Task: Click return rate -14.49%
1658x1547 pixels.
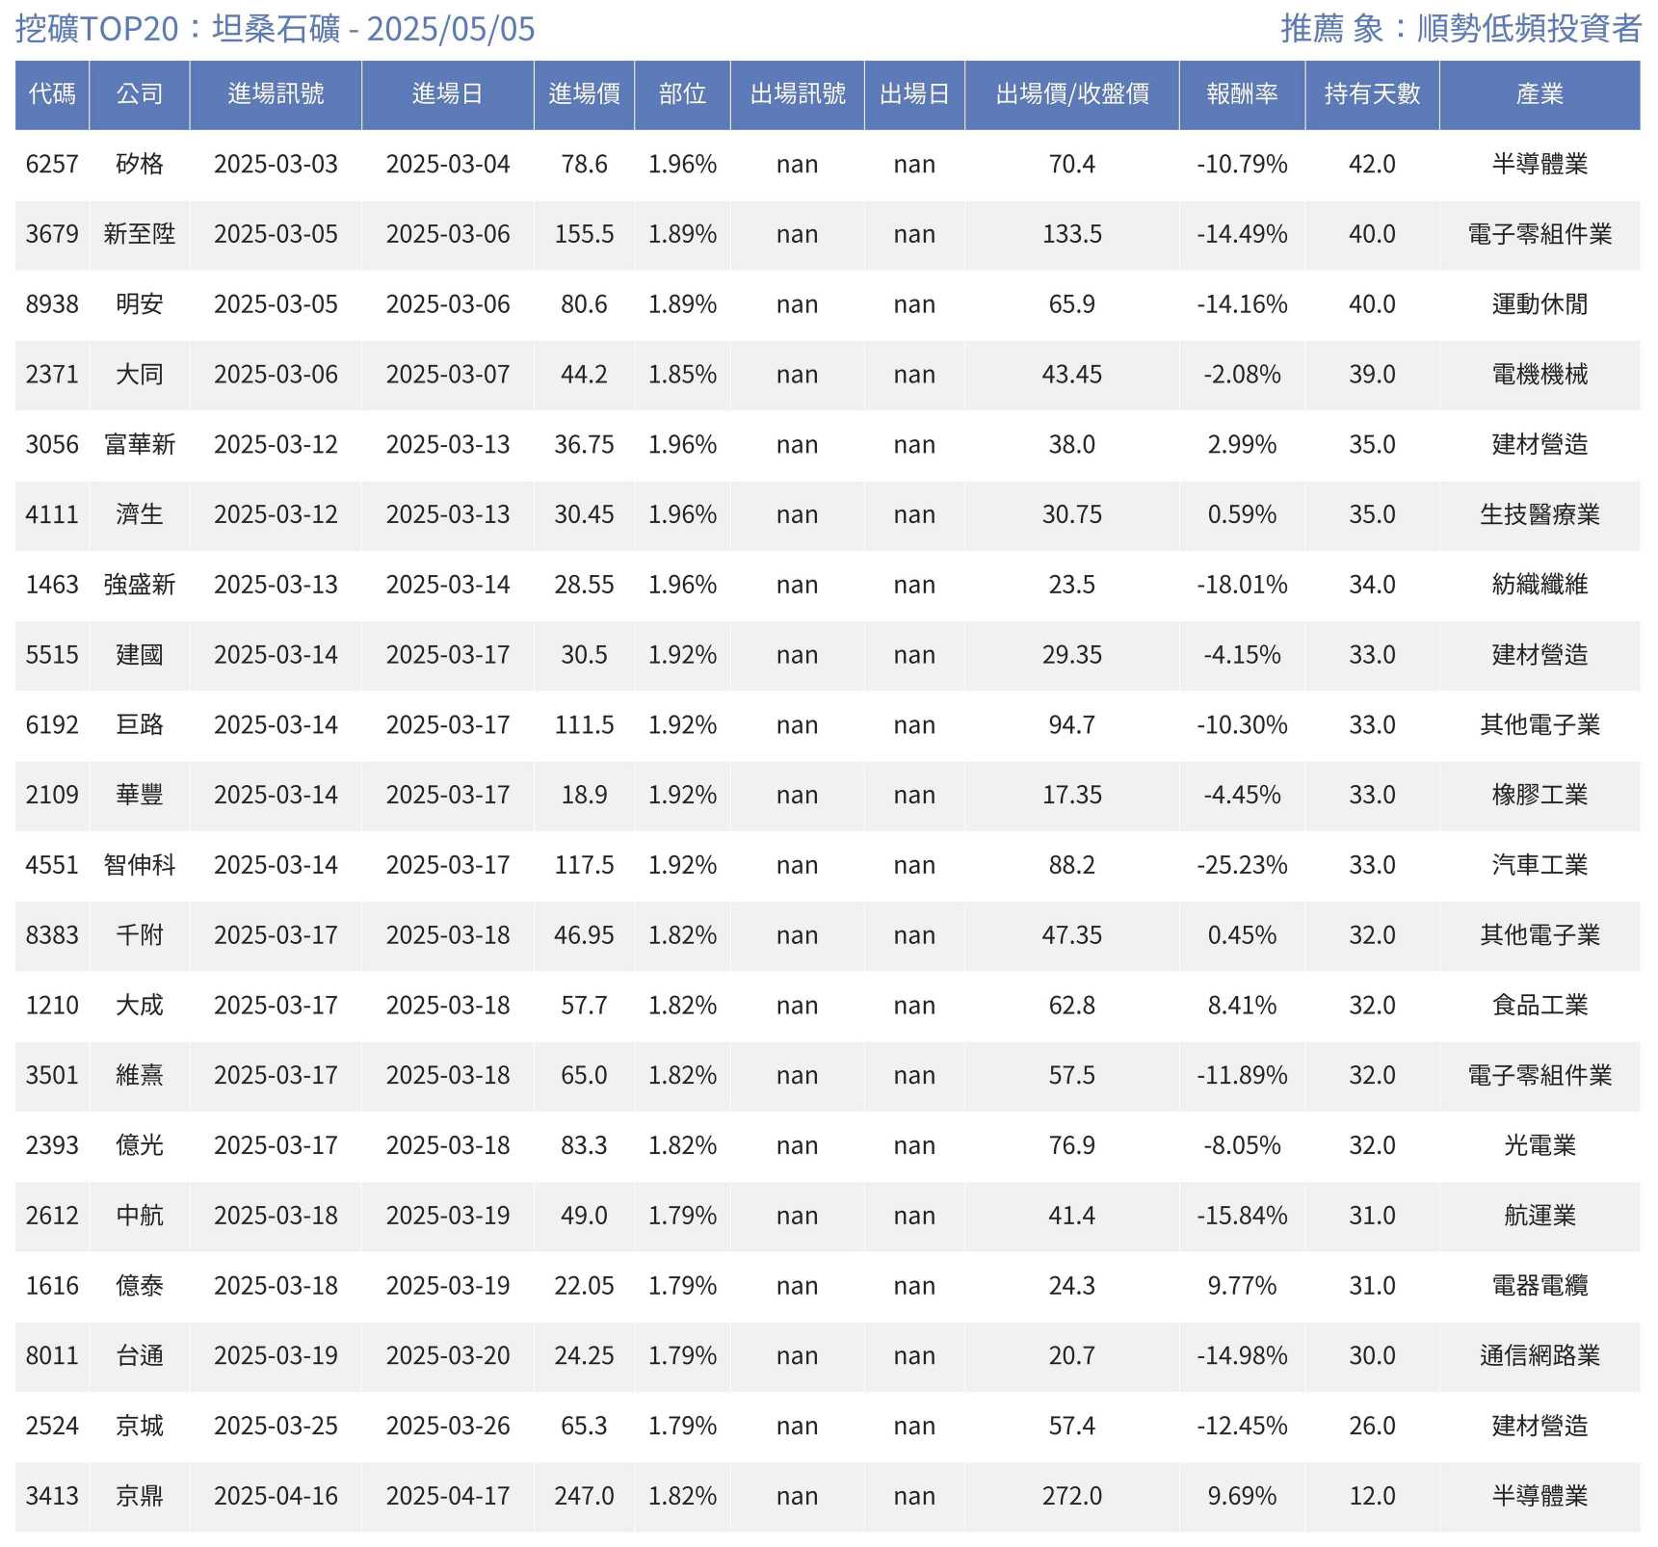Action: [x=1243, y=235]
